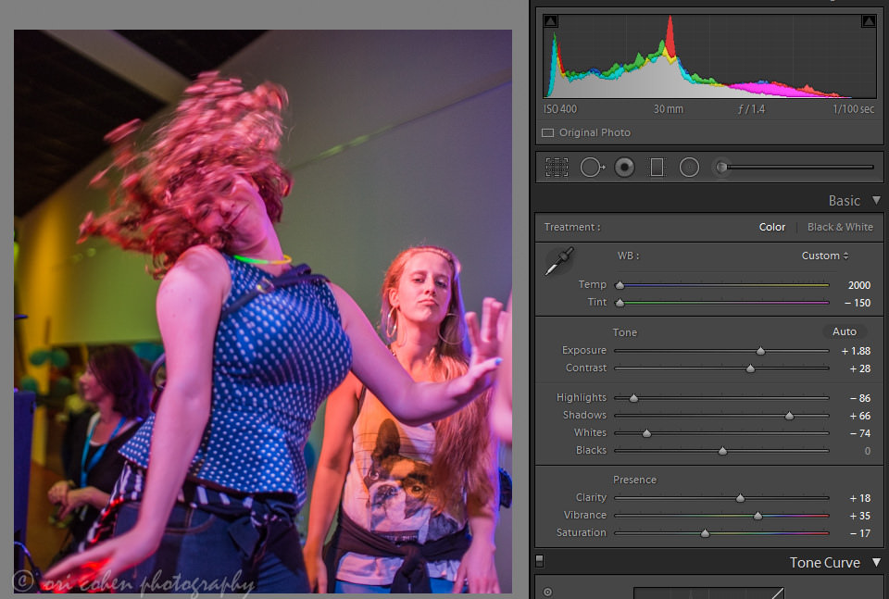Click the Tone Curve targeted adjustment tool

[x=547, y=593]
